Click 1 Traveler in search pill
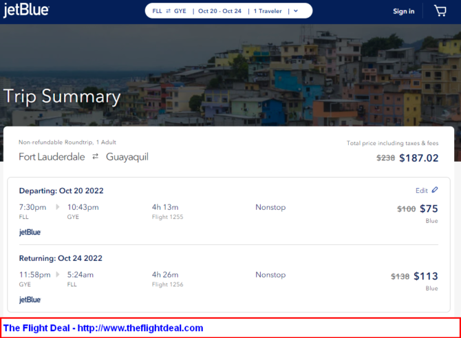 pos(268,11)
